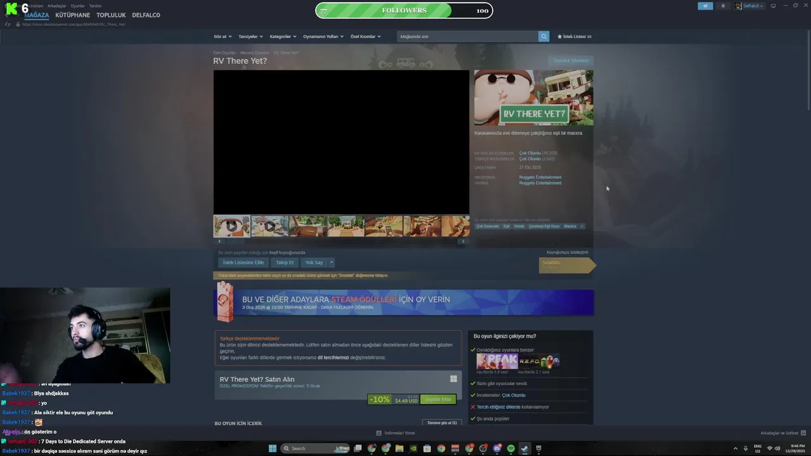Open the DelFalcO account dropdown
Viewport: 811px width, 456px height.
point(750,6)
